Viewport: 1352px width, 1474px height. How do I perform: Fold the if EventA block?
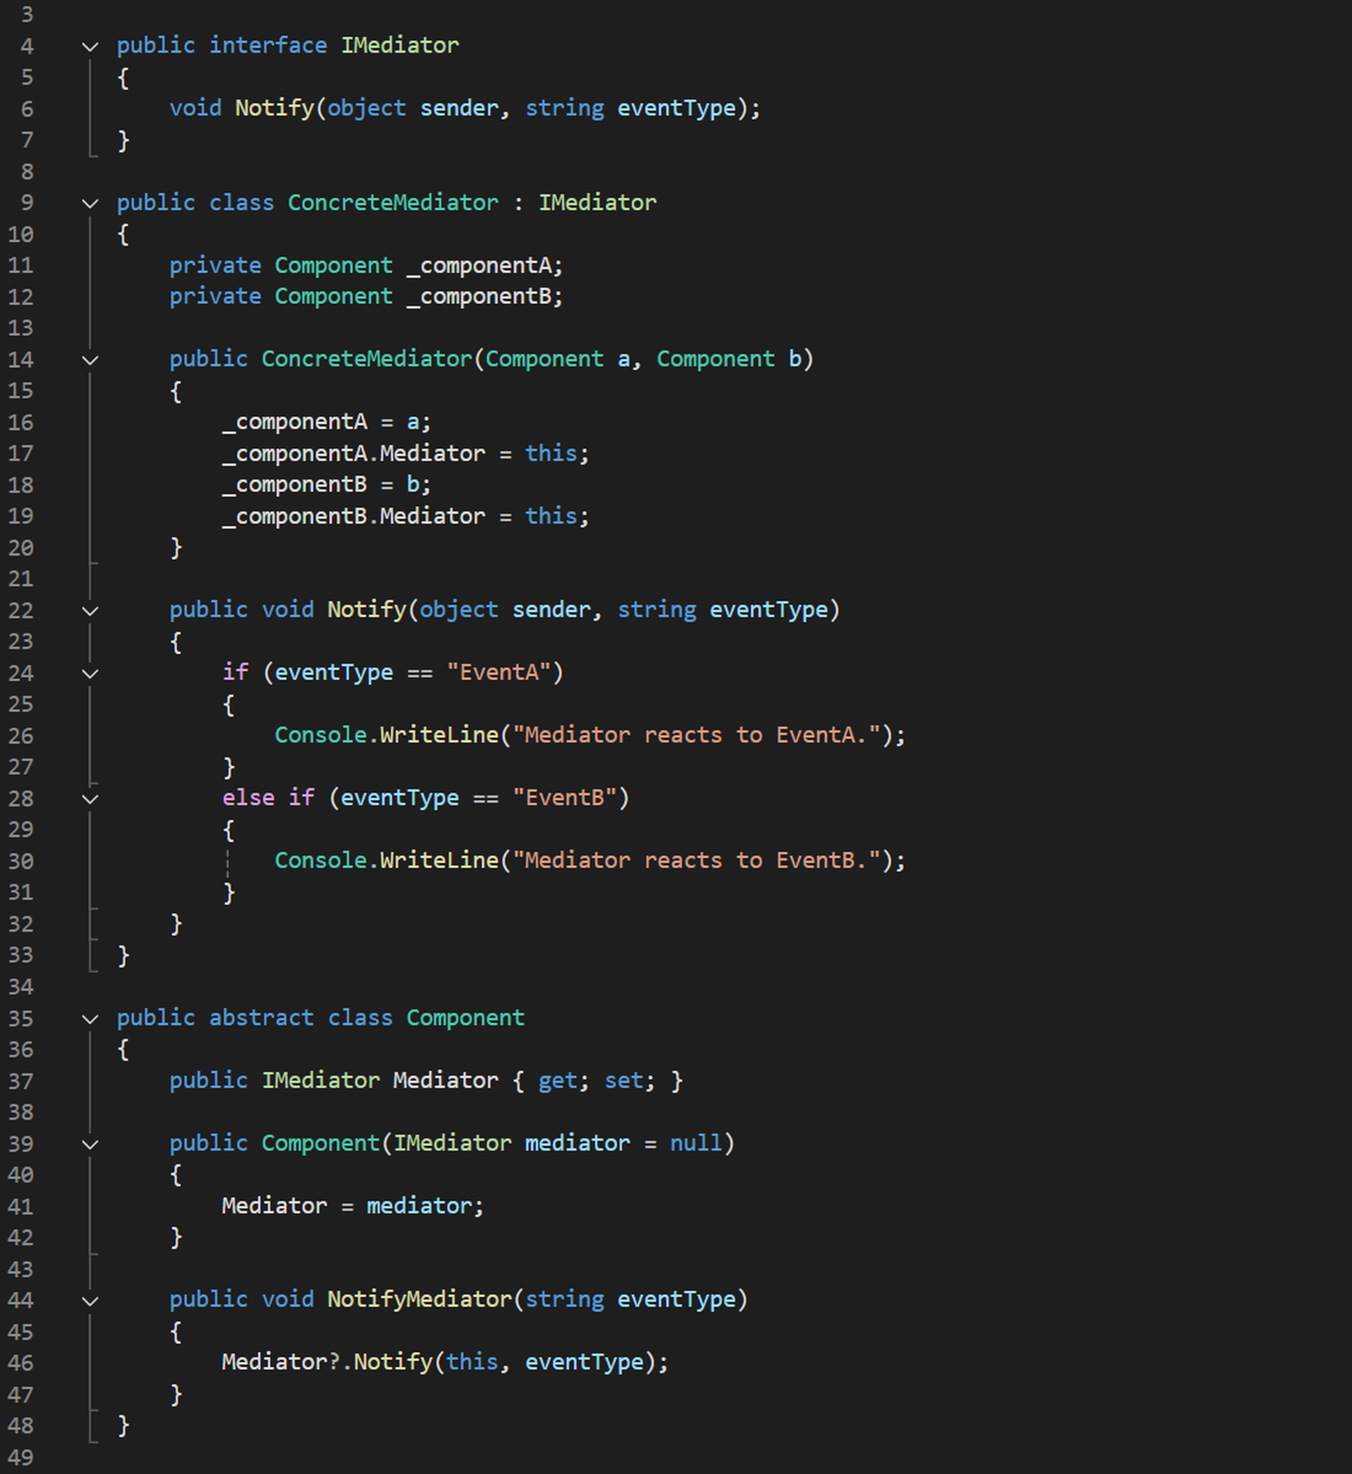tap(90, 674)
